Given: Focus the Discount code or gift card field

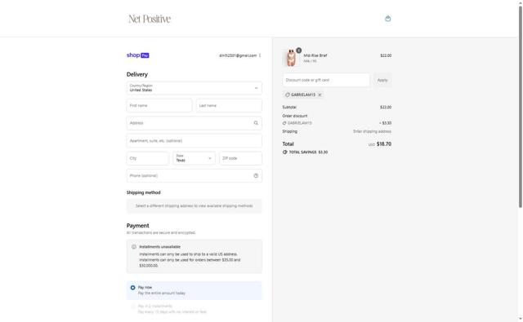Looking at the screenshot, I should (x=326, y=80).
